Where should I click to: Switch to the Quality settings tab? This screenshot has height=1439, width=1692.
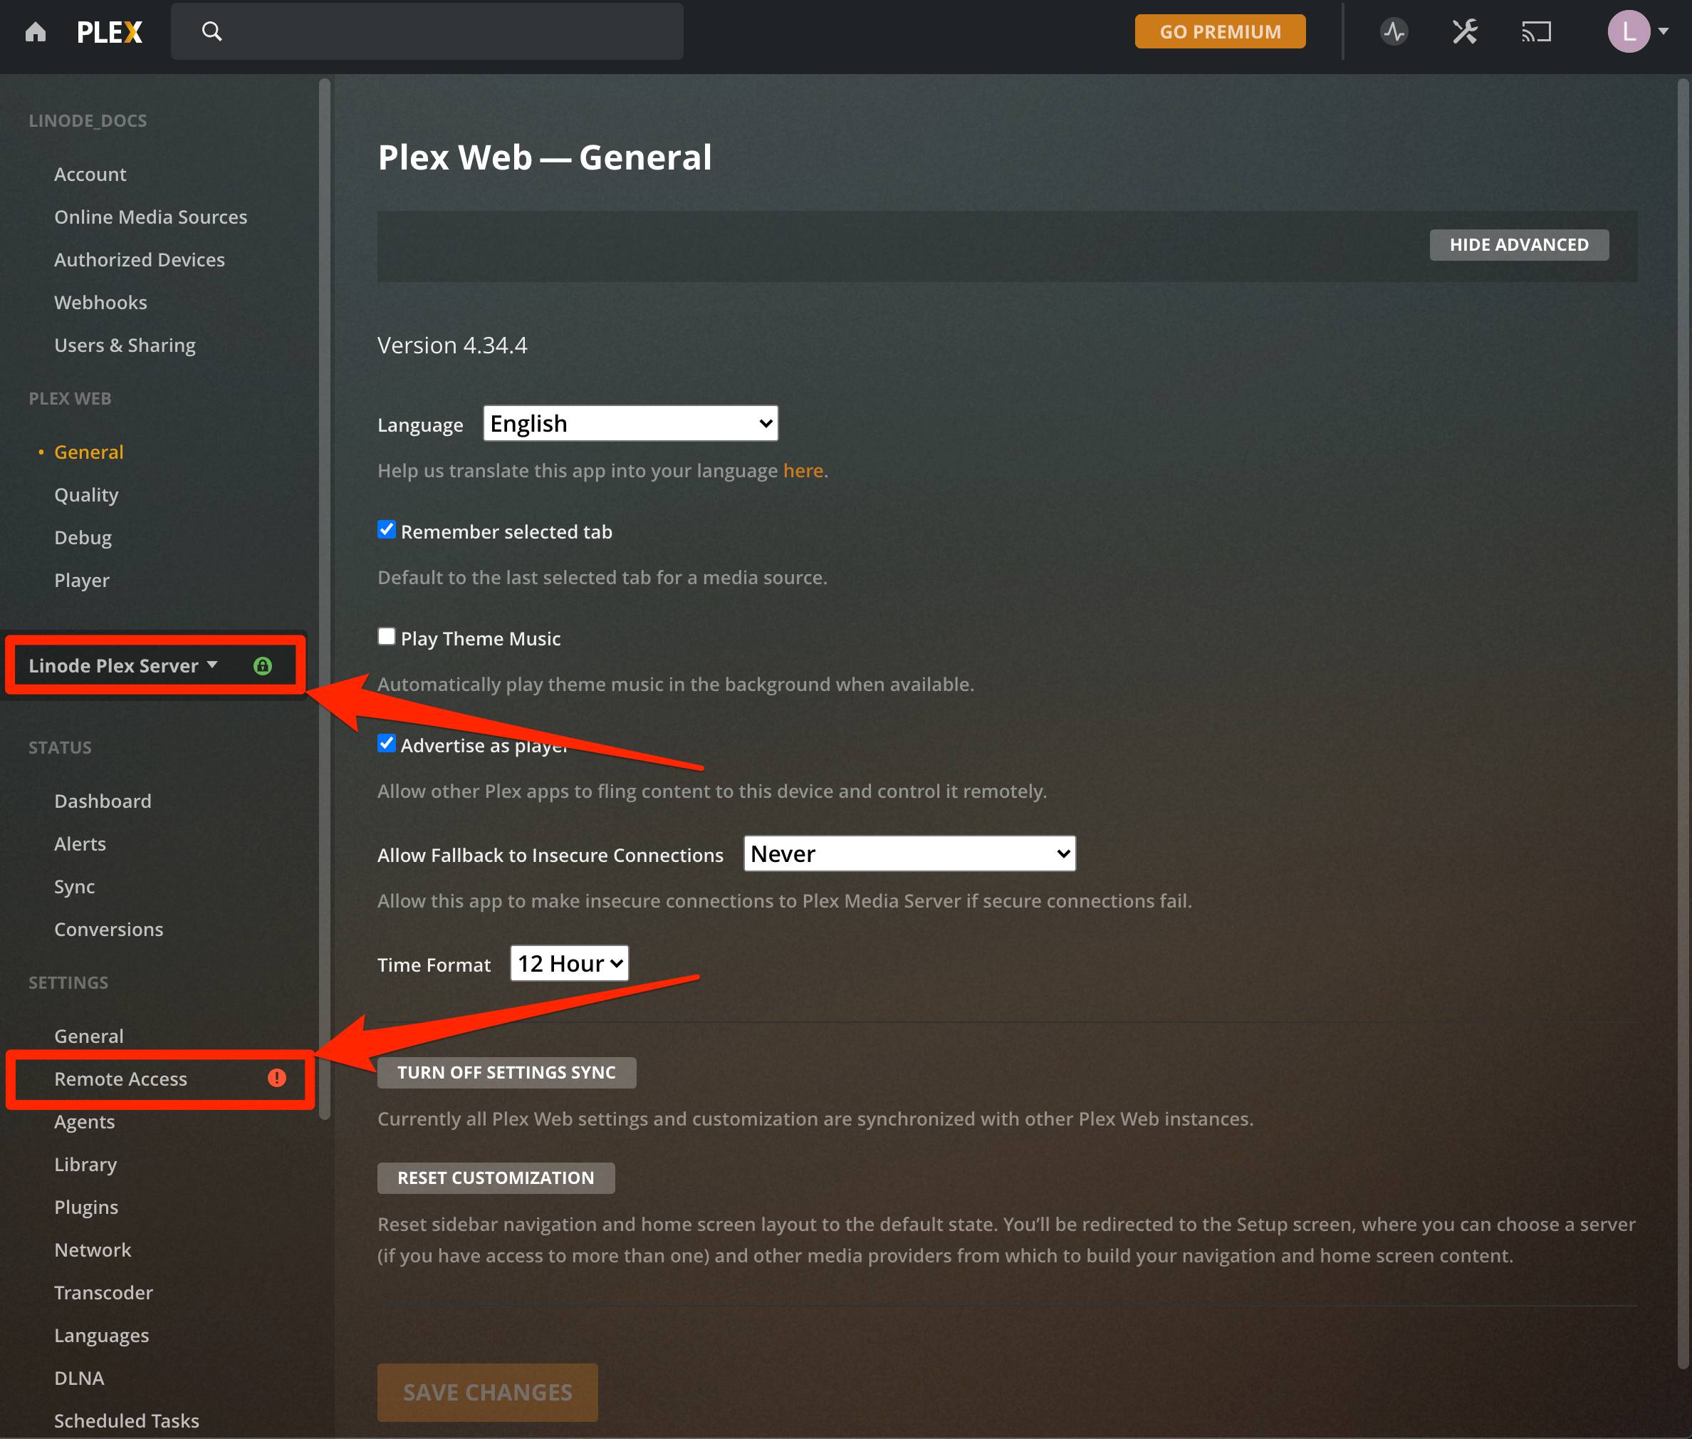click(x=86, y=494)
